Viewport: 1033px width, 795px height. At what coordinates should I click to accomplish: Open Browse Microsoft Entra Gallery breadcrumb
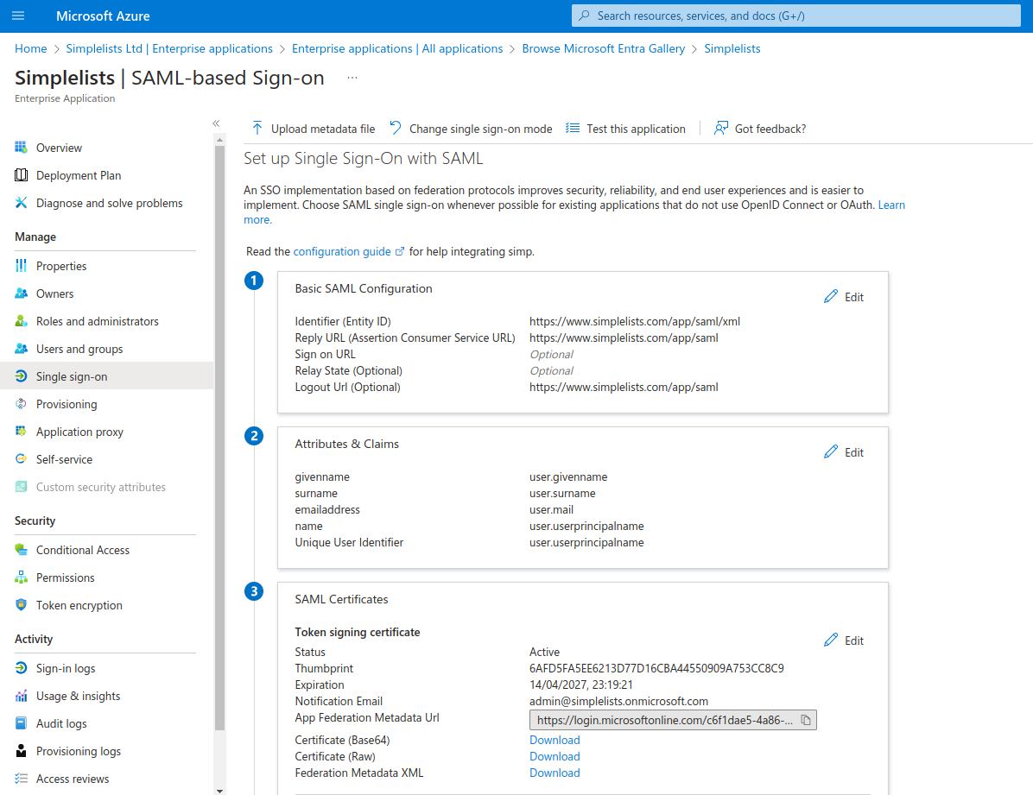[x=604, y=48]
